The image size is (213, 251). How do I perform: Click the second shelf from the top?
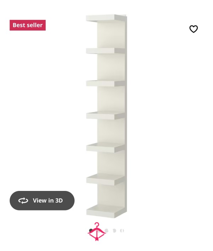click(105, 51)
